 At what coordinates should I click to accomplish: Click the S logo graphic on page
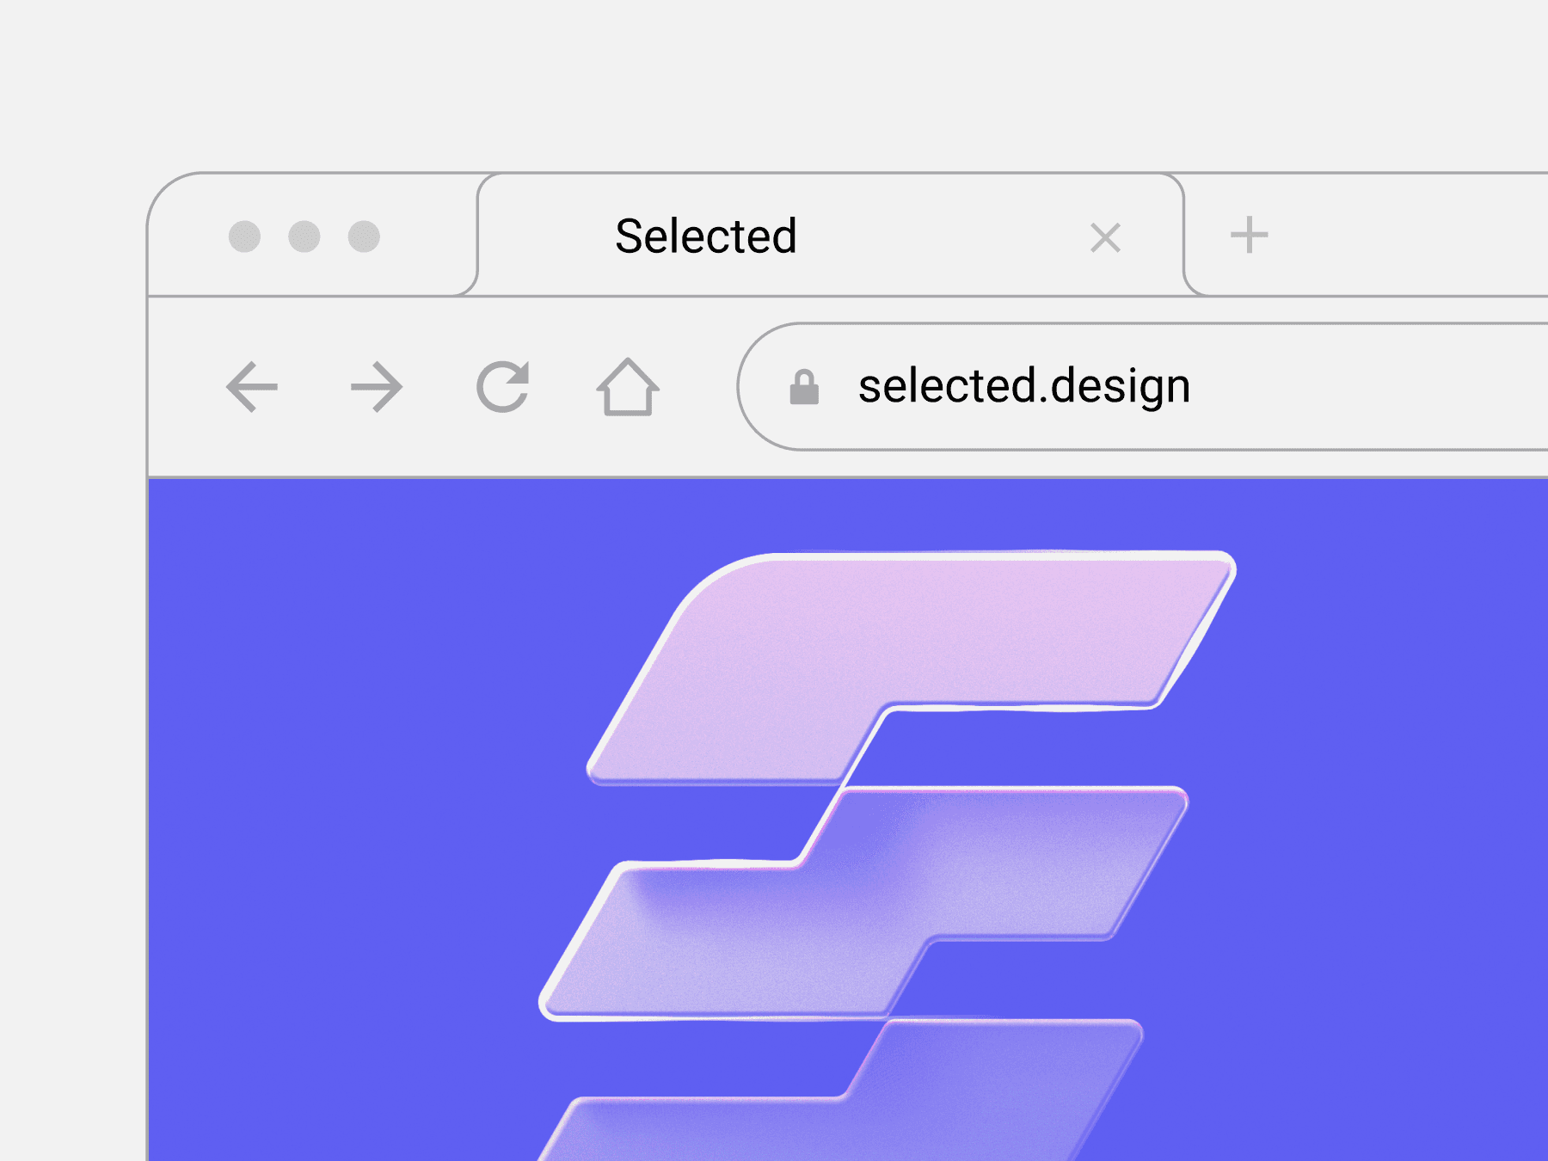(x=886, y=856)
